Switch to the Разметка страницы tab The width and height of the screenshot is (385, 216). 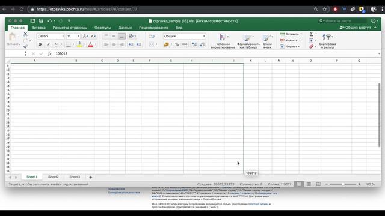click(x=70, y=28)
